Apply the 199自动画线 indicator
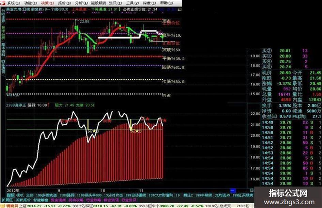Image resolution: width=322 pixels, height=208 pixels. (136, 195)
